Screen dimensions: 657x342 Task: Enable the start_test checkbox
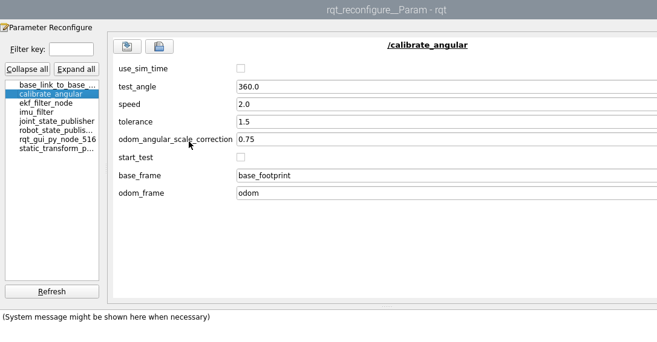241,157
